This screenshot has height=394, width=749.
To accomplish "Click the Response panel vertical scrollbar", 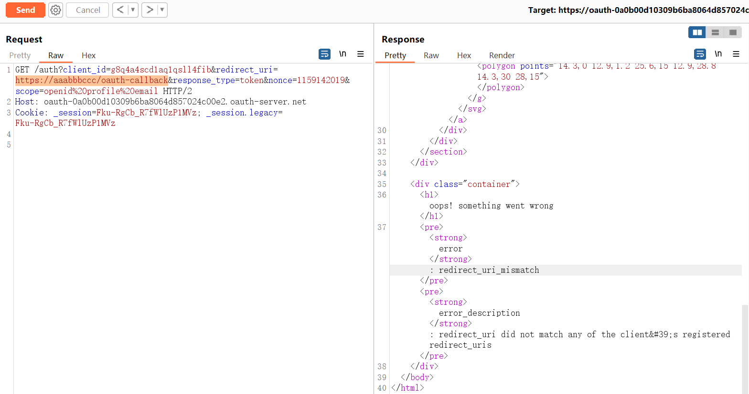I will (745, 348).
